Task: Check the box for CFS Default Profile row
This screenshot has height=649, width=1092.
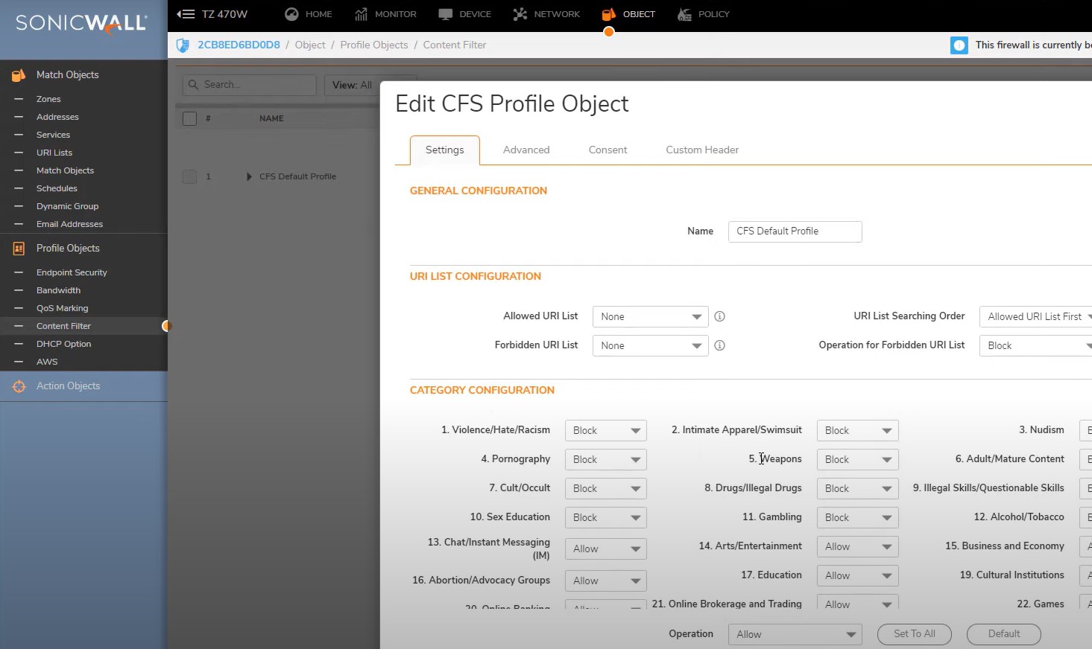Action: tap(190, 176)
